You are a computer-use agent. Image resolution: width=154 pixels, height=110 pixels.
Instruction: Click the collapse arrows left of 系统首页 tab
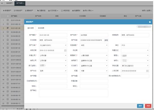coord(2,3)
